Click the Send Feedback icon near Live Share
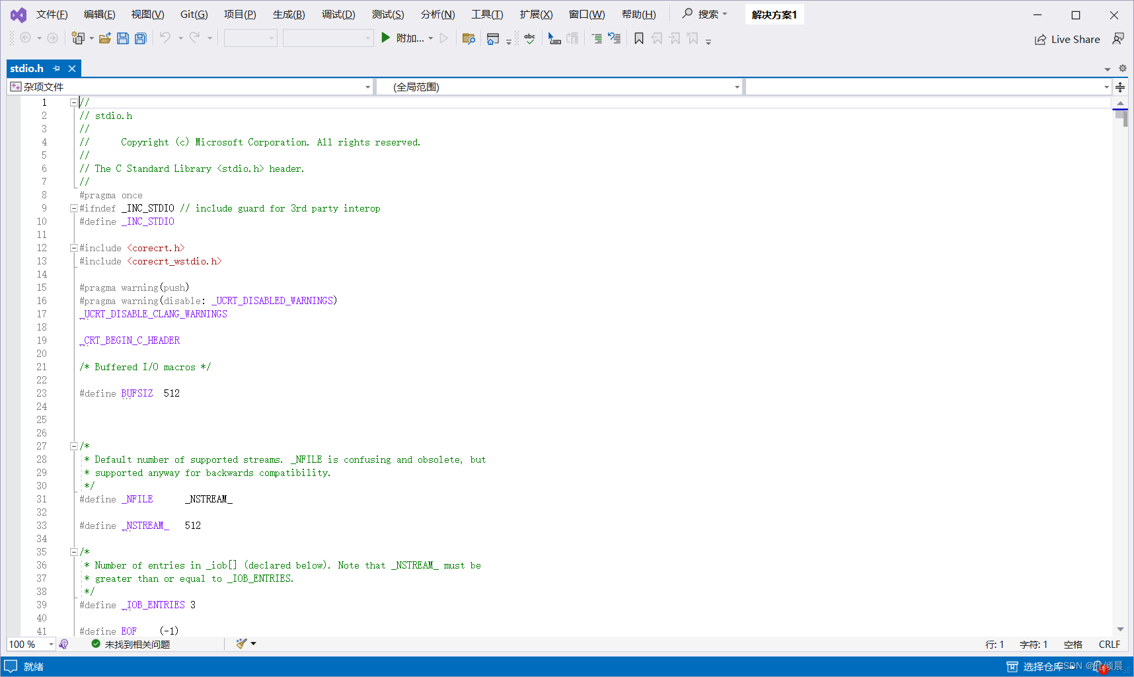The width and height of the screenshot is (1134, 677). coord(1118,39)
